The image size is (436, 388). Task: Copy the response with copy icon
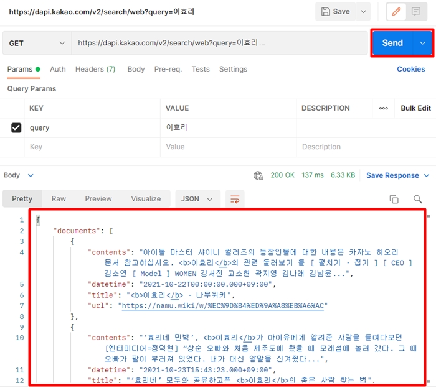(x=394, y=199)
